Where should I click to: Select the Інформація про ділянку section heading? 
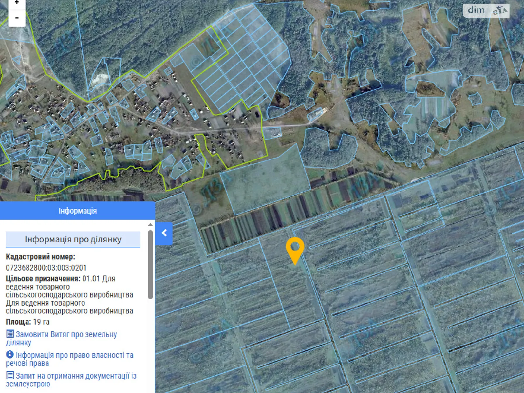(x=73, y=239)
